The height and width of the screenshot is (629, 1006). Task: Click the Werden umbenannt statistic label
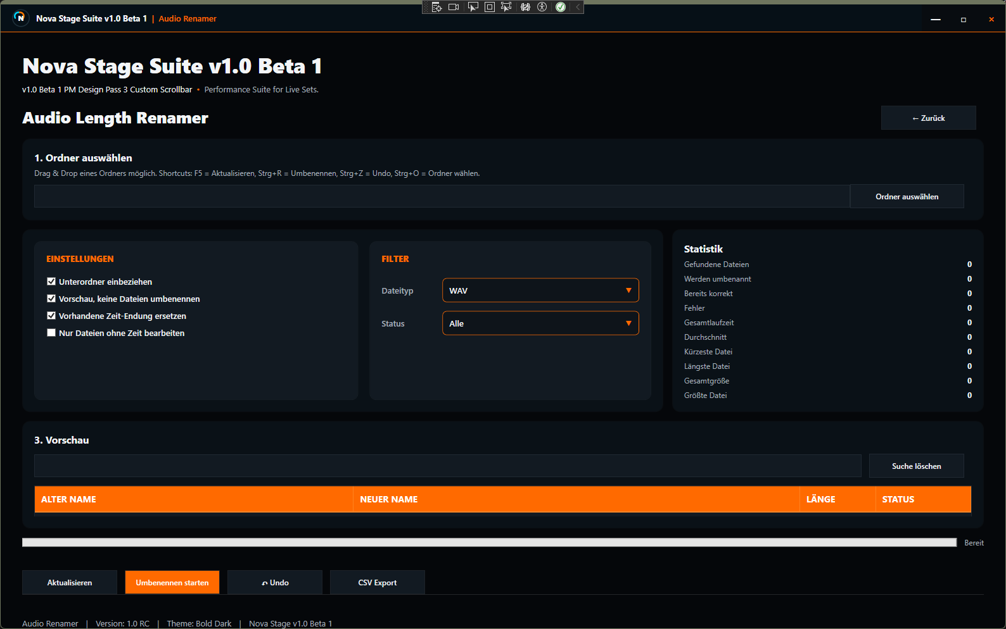[718, 279]
